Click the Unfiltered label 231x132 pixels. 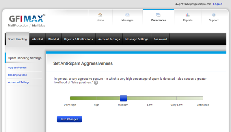click(x=203, y=105)
